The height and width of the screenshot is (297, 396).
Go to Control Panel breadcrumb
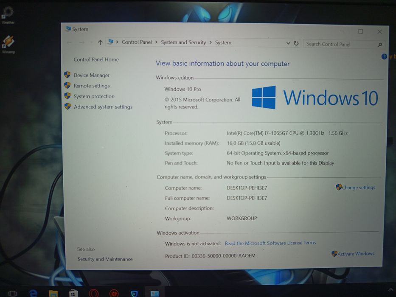click(x=137, y=42)
